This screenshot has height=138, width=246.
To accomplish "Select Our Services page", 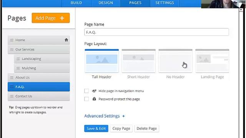I will click(x=39, y=49).
